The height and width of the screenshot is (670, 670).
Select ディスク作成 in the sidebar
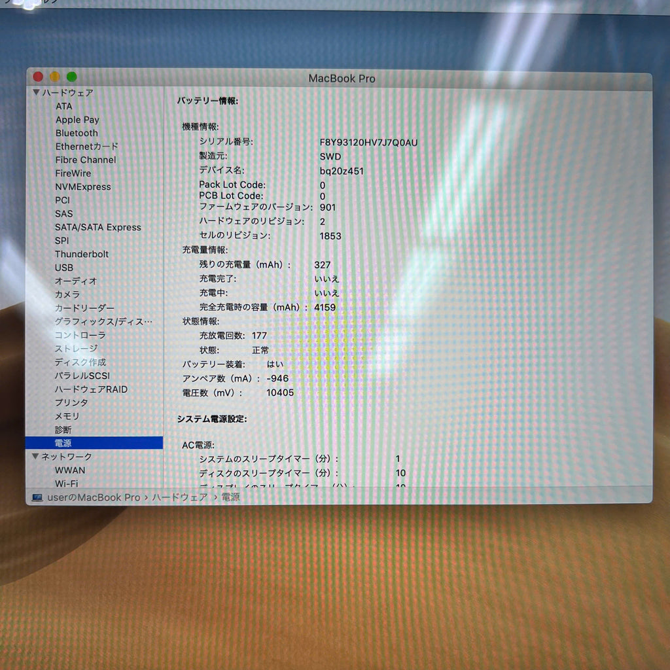tap(80, 362)
